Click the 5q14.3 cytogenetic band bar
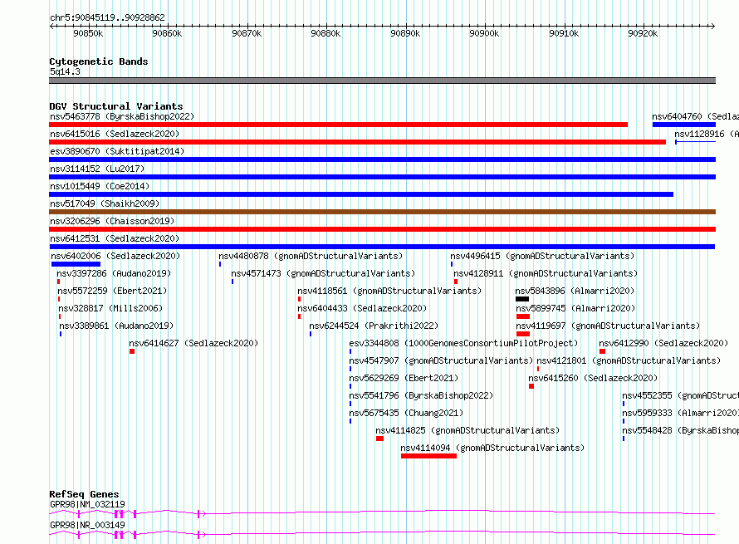Image resolution: width=739 pixels, height=544 pixels. (382, 81)
